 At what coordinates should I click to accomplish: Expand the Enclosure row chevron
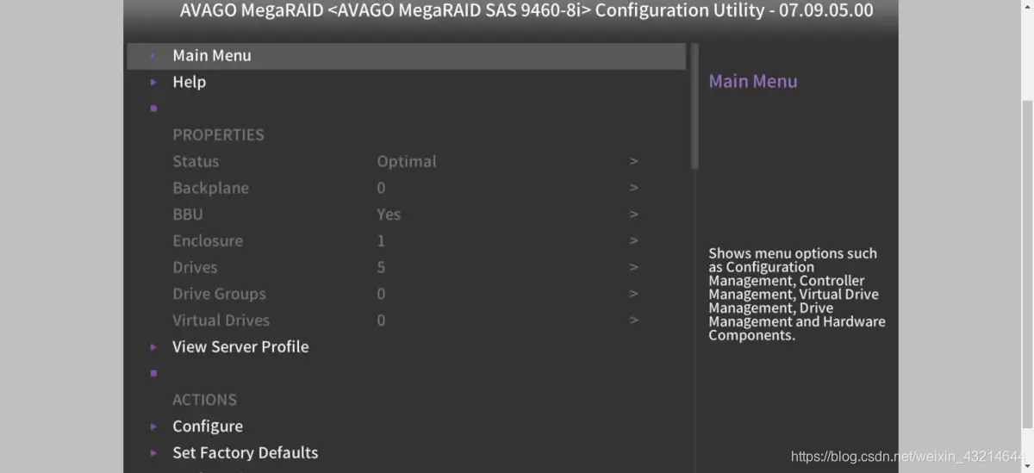coord(633,240)
